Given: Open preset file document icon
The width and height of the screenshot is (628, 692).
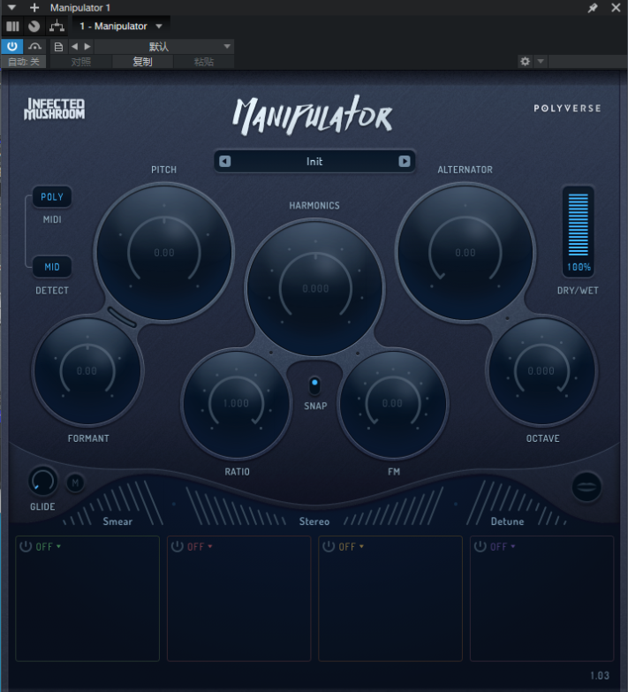Looking at the screenshot, I should coord(58,46).
